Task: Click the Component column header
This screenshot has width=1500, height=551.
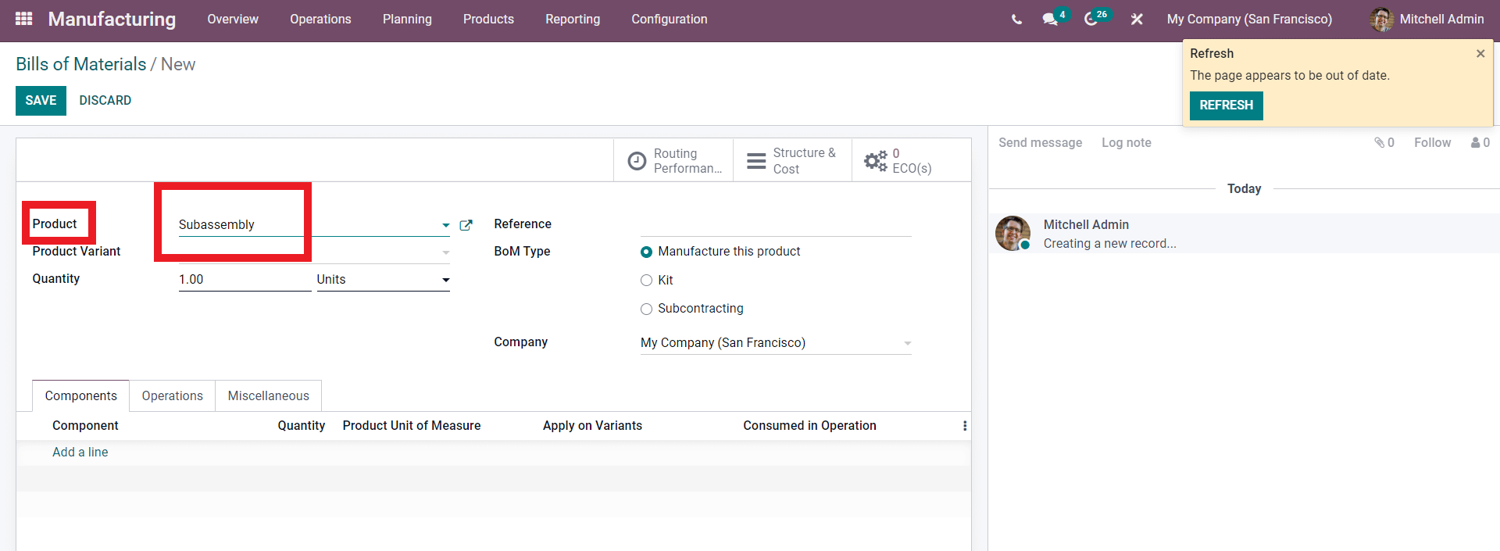Action: (85, 426)
